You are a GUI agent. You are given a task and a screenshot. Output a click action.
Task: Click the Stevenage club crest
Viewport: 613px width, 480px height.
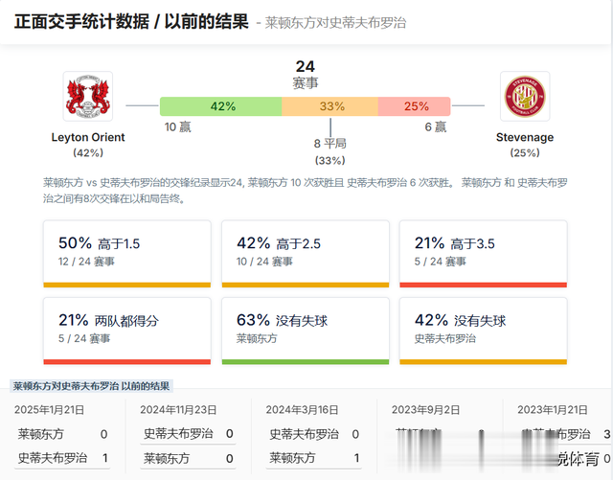524,97
